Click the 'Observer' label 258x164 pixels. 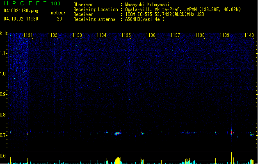(83, 5)
